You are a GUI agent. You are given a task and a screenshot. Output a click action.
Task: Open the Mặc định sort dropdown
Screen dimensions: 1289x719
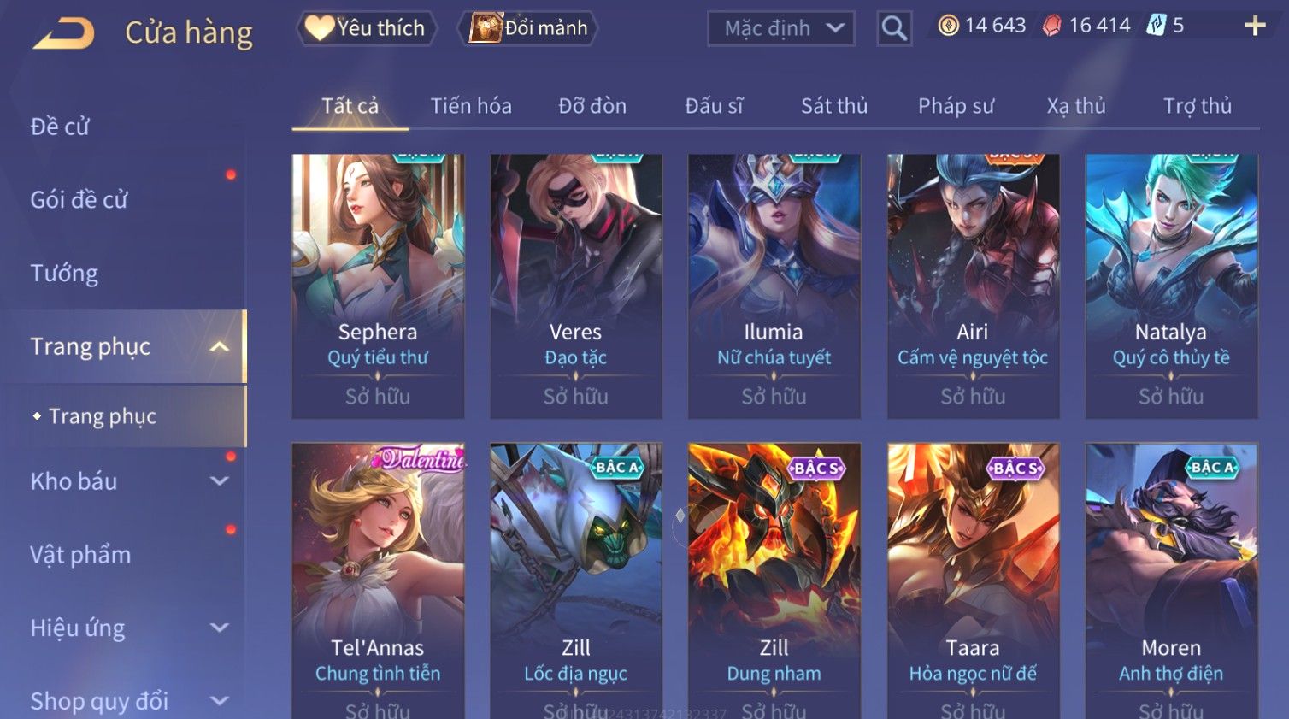tap(781, 28)
